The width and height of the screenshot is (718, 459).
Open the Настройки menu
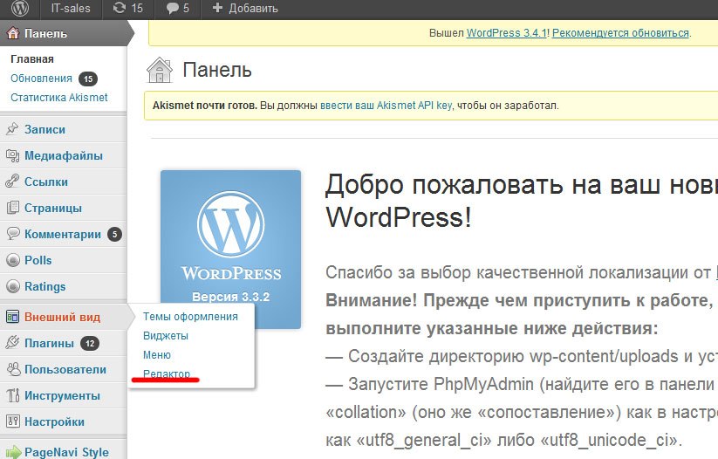point(54,421)
